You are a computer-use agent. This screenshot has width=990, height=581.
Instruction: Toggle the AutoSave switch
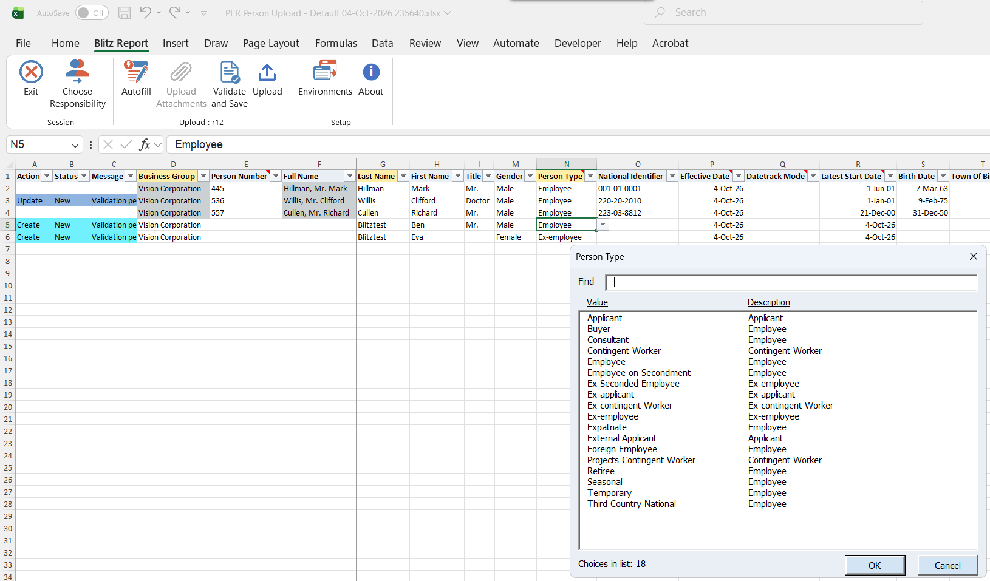[92, 13]
